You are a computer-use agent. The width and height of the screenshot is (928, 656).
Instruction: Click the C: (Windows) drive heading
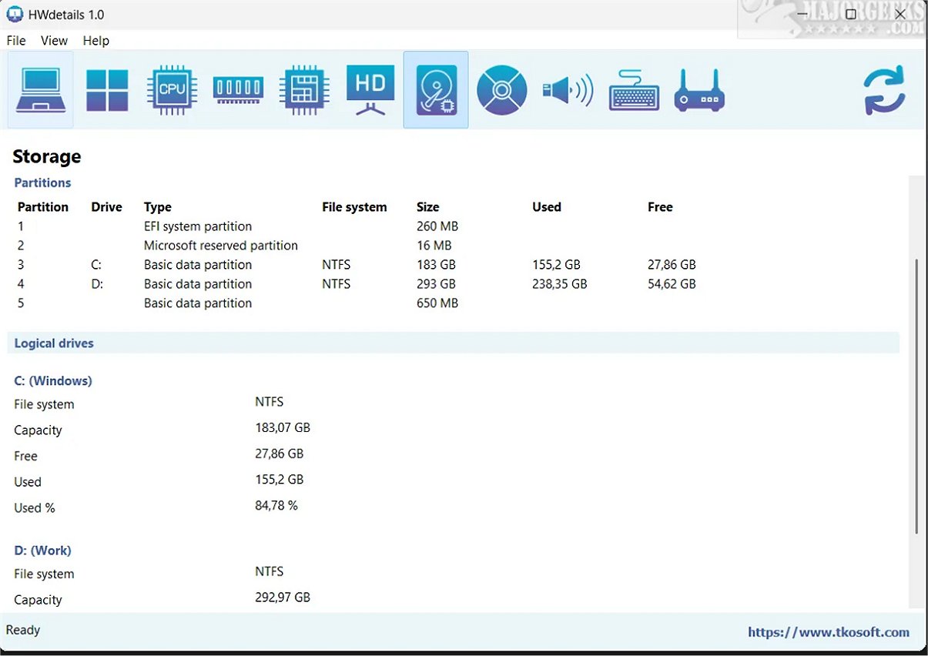(53, 381)
